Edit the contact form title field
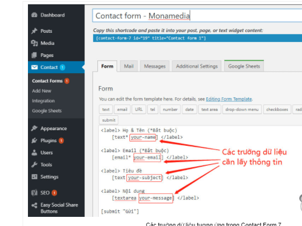The width and height of the screenshot is (302, 226). pyautogui.click(x=197, y=16)
